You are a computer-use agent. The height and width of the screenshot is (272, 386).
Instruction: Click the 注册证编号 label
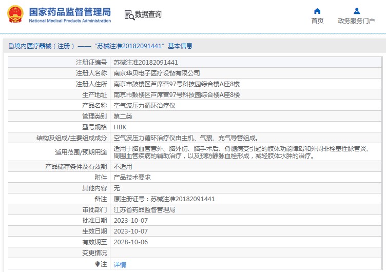(x=91, y=63)
